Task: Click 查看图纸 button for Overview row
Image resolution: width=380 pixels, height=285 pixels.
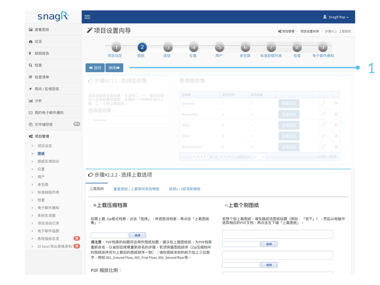Action: coord(289,104)
